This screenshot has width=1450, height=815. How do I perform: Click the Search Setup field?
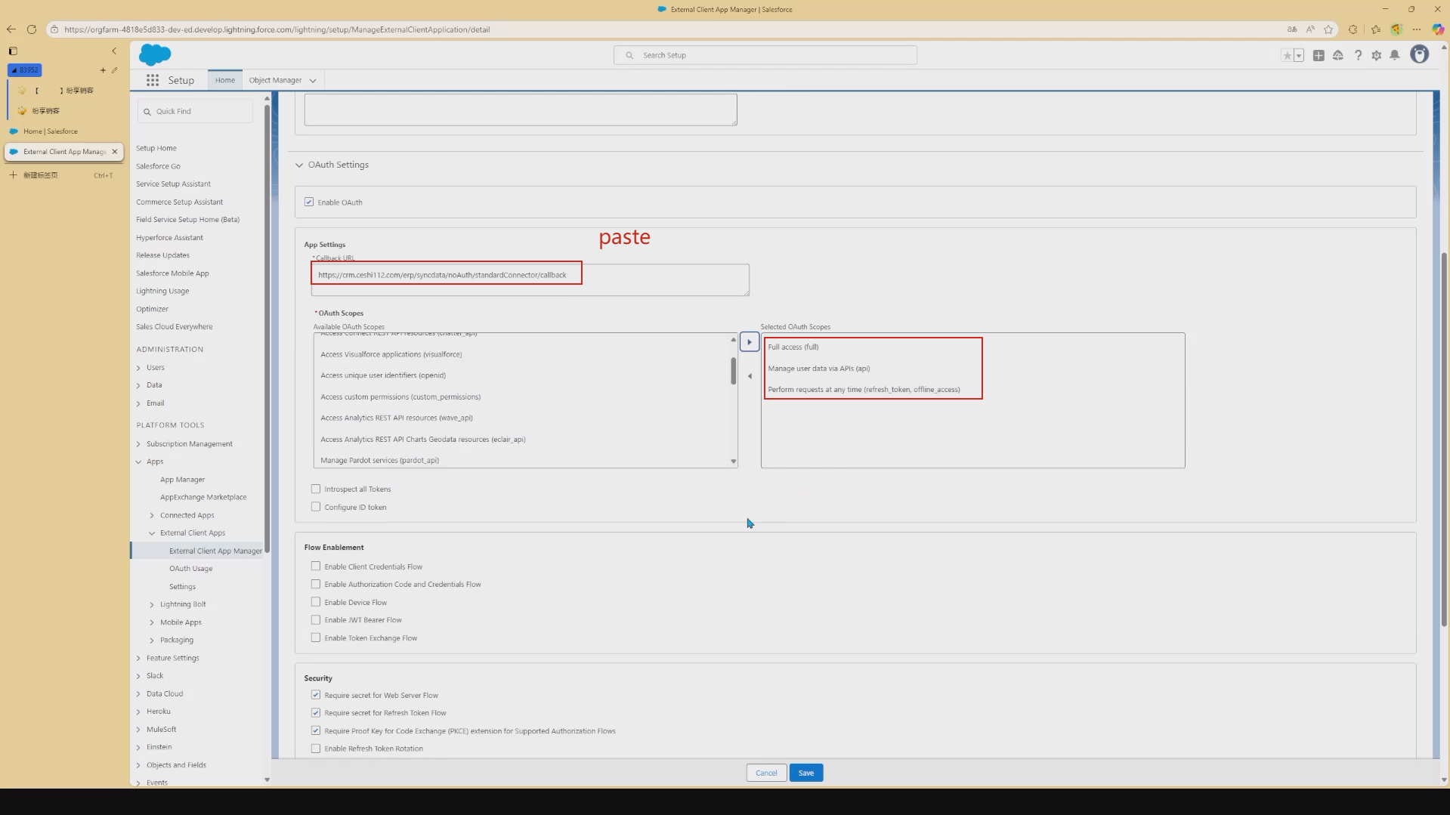(x=765, y=55)
